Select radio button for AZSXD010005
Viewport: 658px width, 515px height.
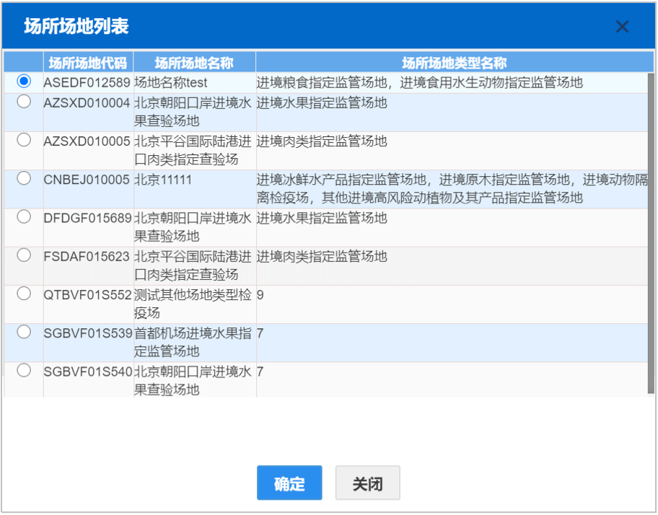click(24, 140)
